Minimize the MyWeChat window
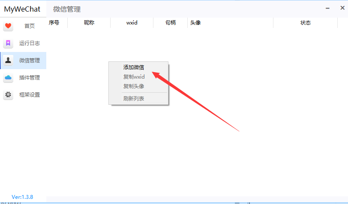Screen dimensions: 348x204 coord(327,8)
